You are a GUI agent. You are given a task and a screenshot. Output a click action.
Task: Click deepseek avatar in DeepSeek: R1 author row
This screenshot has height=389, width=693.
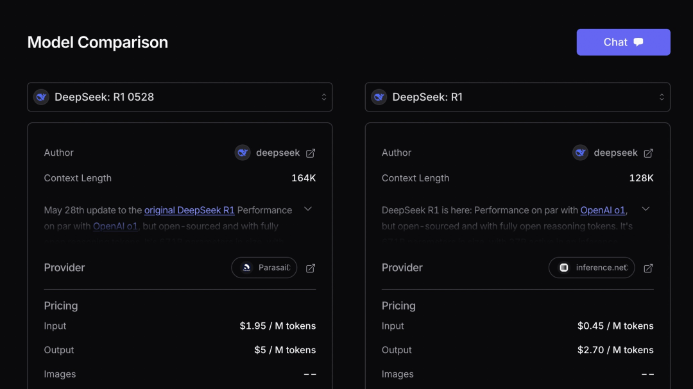(x=581, y=153)
